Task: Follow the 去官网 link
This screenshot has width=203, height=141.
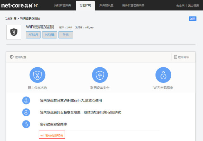Action: 180,6
